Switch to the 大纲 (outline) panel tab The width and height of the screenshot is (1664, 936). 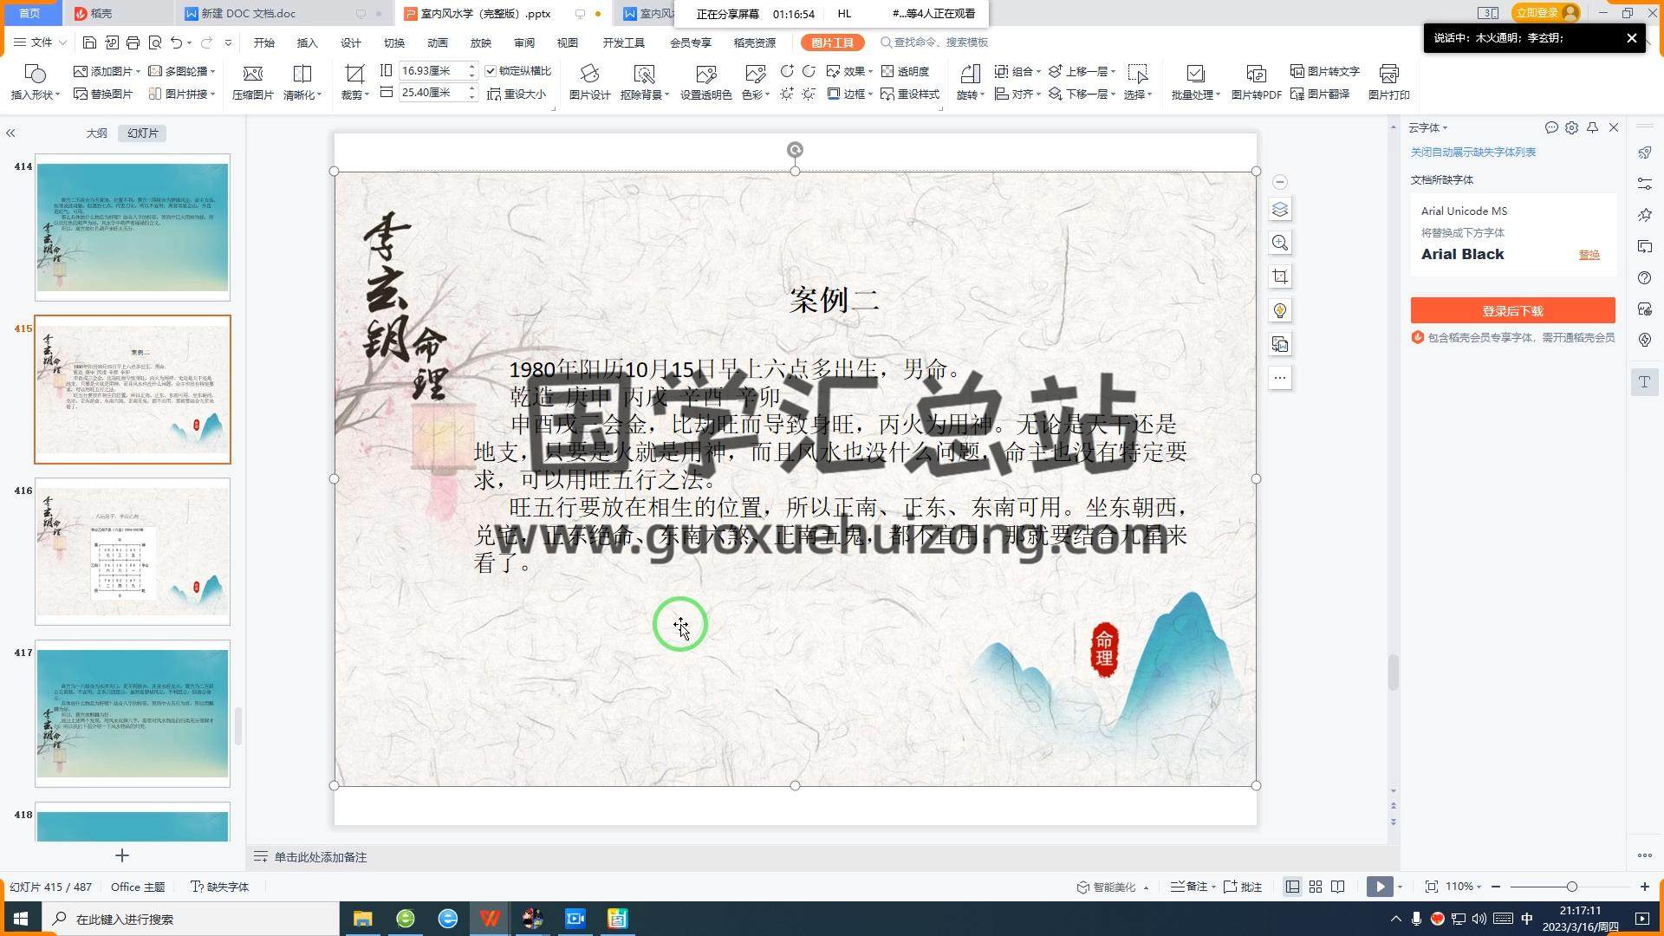pyautogui.click(x=96, y=133)
